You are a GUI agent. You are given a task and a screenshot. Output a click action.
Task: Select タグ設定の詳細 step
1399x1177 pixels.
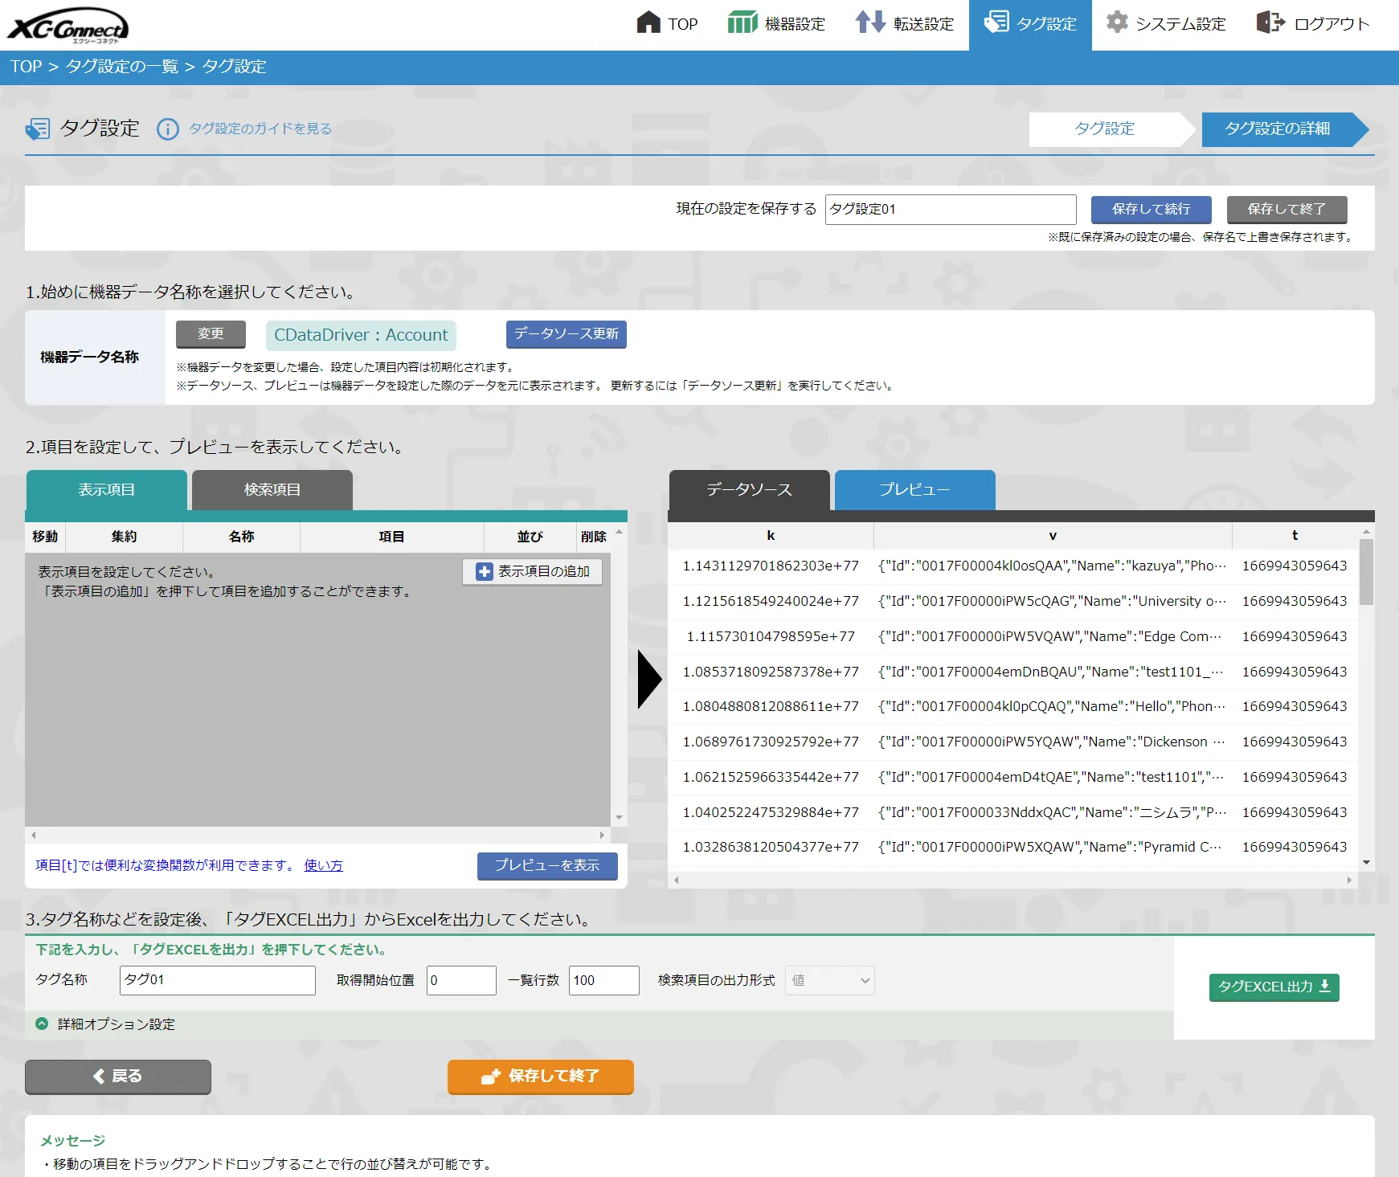[x=1277, y=129]
